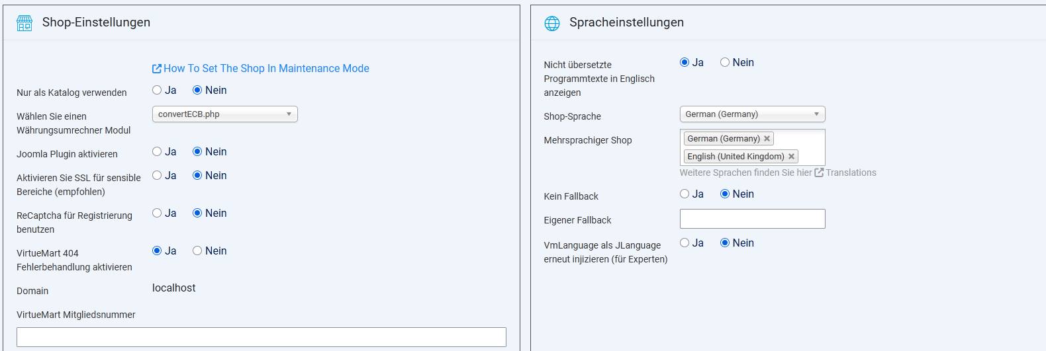Enable Ja for Joomla Plugin aktivieren
Image resolution: width=1046 pixels, height=351 pixels.
[x=157, y=152]
